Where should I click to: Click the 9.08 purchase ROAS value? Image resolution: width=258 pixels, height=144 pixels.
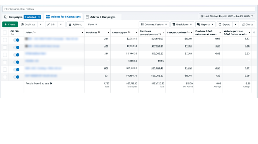click(218, 39)
